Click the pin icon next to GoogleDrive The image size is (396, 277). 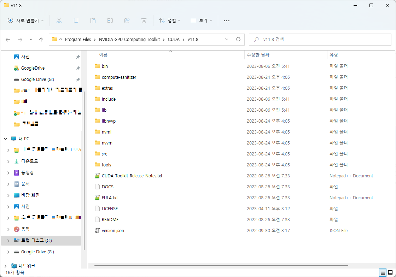78,69
